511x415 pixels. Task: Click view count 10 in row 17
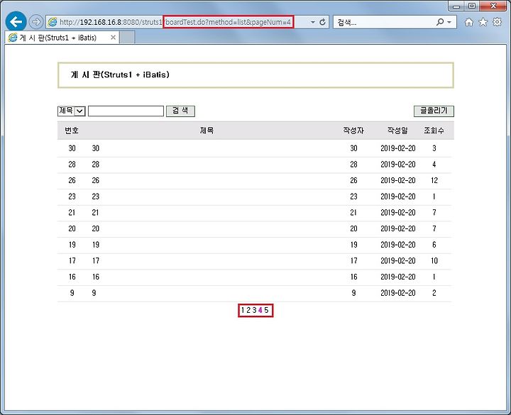[x=434, y=260]
